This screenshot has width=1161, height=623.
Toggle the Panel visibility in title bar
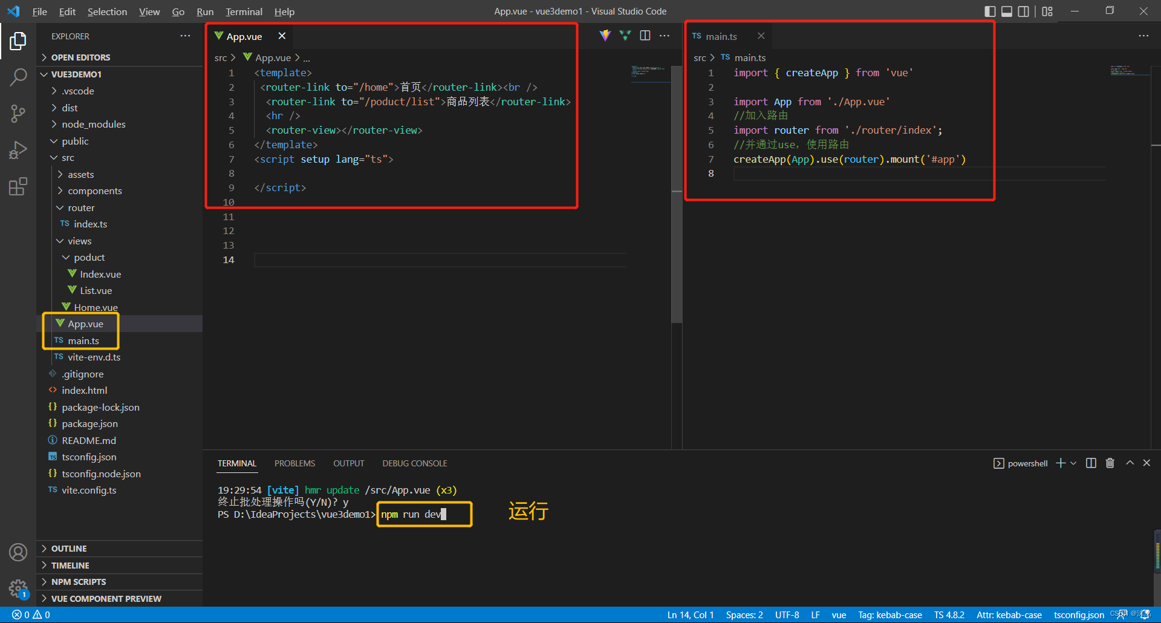pos(1006,11)
